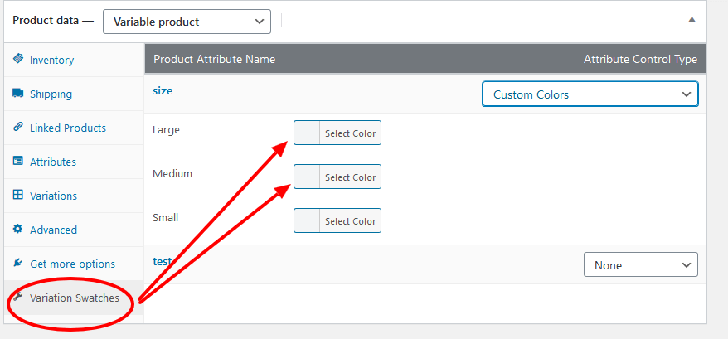This screenshot has height=339, width=728.
Task: Open the Variable product type dropdown
Action: 187,22
